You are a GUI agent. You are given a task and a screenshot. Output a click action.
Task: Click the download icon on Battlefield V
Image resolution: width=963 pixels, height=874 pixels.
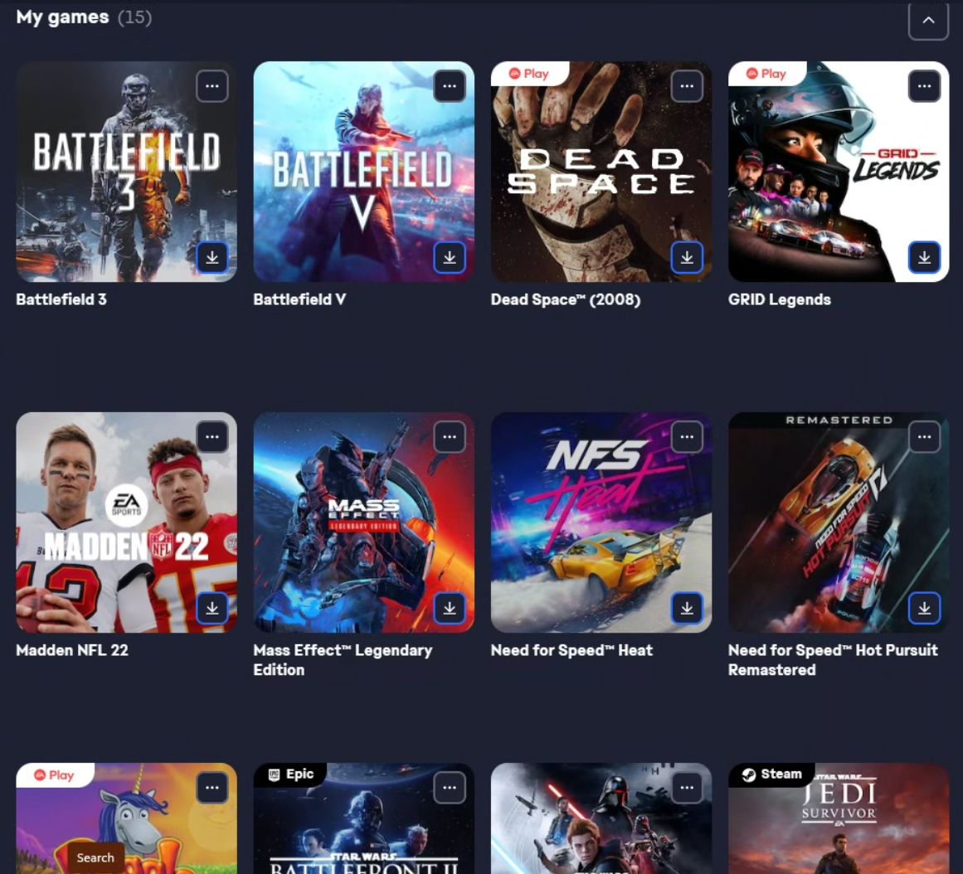[450, 257]
